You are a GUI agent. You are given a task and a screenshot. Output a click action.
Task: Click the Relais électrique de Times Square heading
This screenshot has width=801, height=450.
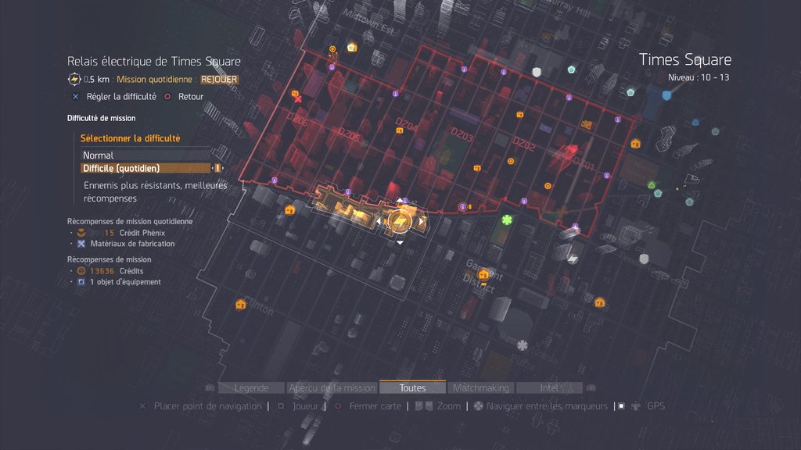point(154,61)
